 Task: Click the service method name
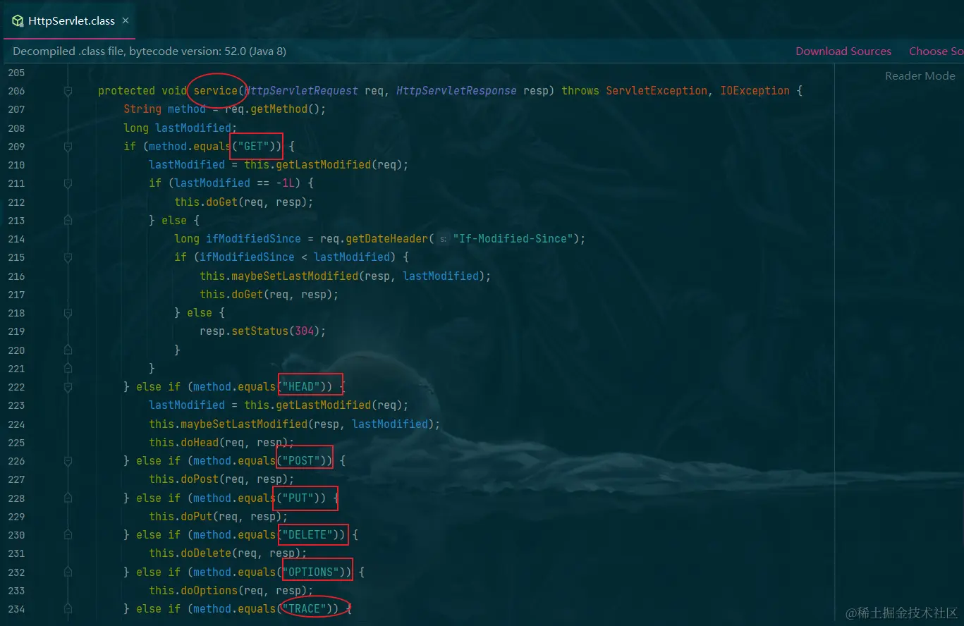pyautogui.click(x=215, y=91)
